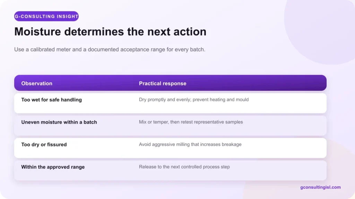
Task: Click the Moisture determines the next action title
Action: 110,31
